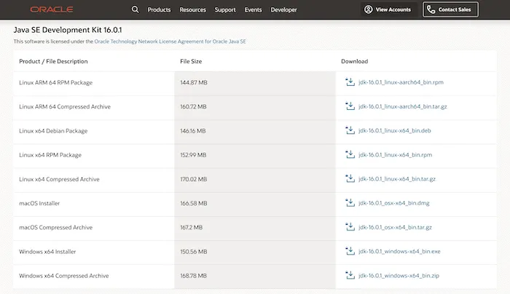The width and height of the screenshot is (510, 294).
Task: Click download icon for linux-aarch64_bin.rpm
Action: click(x=350, y=82)
